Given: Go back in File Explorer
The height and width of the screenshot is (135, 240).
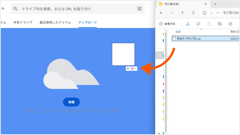Looking at the screenshot, I should pyautogui.click(x=161, y=13).
